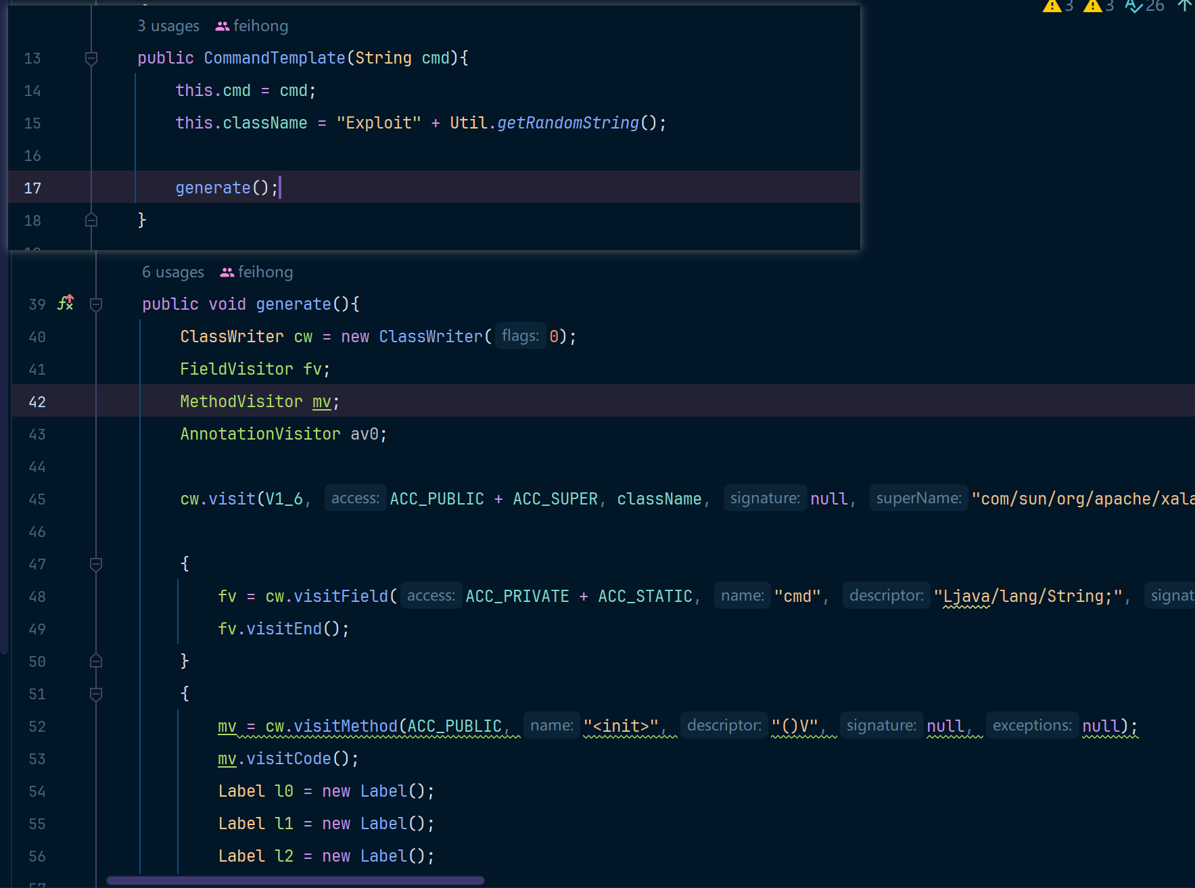The height and width of the screenshot is (888, 1195).
Task: Click the ACC_SUPER constant on line 45
Action: coord(555,499)
